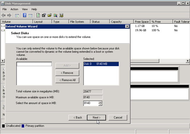
Task: Click the open folder toolbar icon
Action: (x=50, y=15)
